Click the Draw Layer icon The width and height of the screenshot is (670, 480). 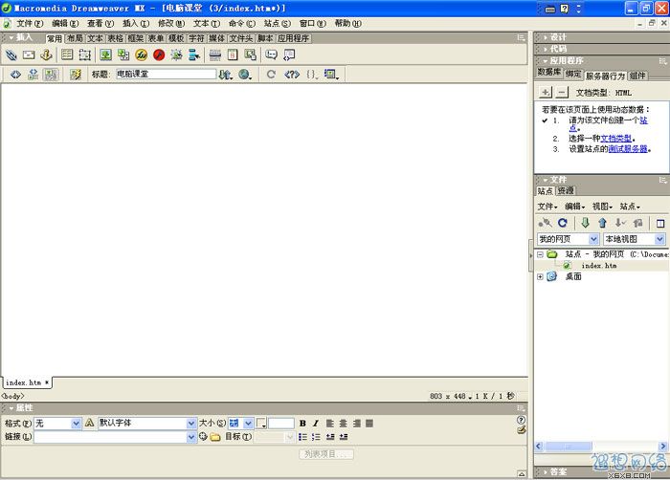pyautogui.click(x=85, y=55)
